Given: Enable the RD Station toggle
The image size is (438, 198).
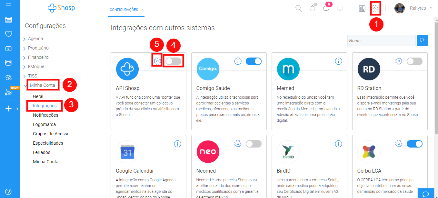Looking at the screenshot, I should 414,61.
